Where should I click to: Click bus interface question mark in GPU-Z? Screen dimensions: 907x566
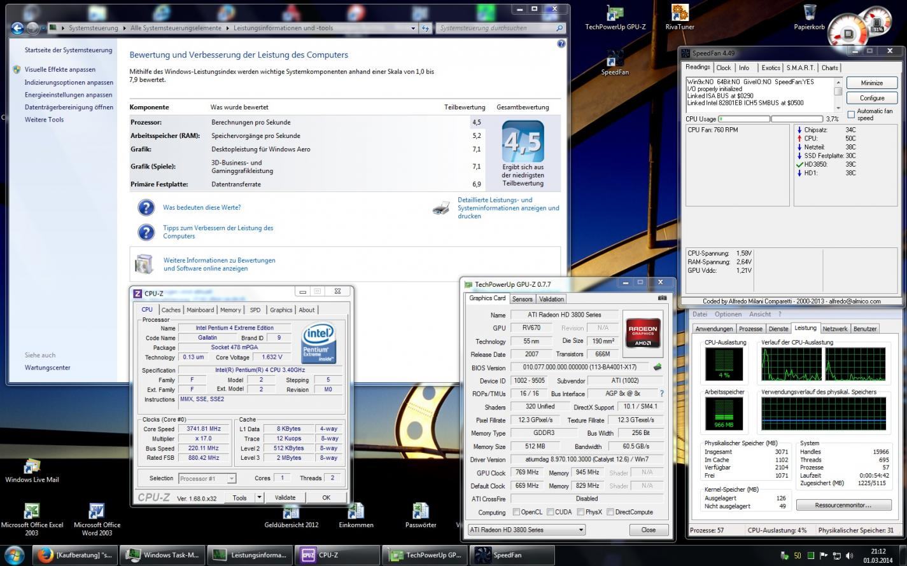(661, 394)
